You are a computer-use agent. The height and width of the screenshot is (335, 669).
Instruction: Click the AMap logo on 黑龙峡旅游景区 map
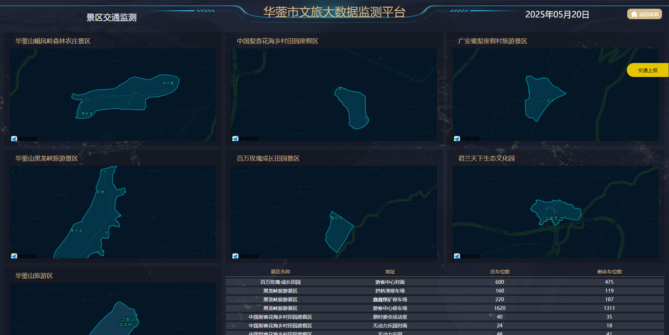14,256
